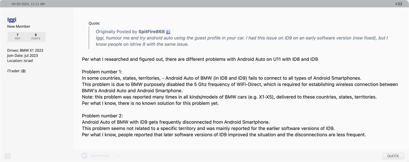This screenshot has height=162, width=409.
Task: Click the New Member user title
Action: (19, 26)
